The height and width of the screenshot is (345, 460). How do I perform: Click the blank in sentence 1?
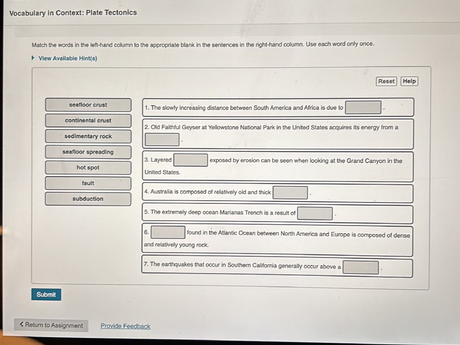click(x=363, y=107)
